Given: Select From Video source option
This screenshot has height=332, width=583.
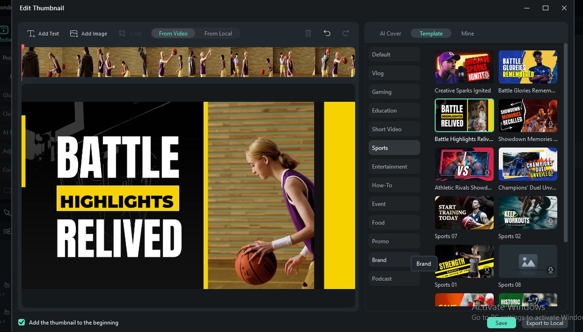Looking at the screenshot, I should point(173,33).
